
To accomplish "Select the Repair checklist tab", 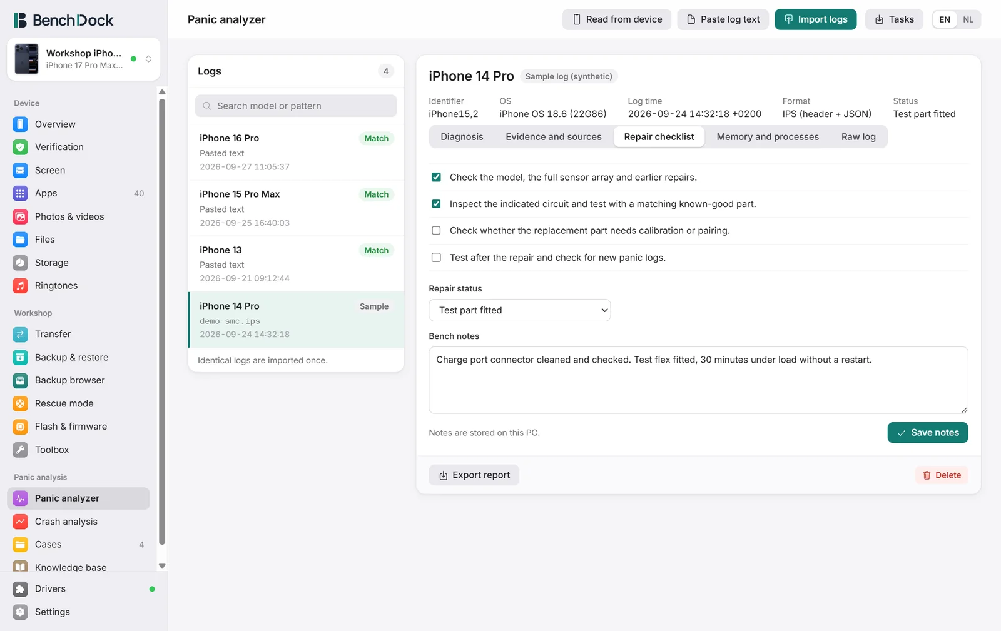I will pos(659,137).
